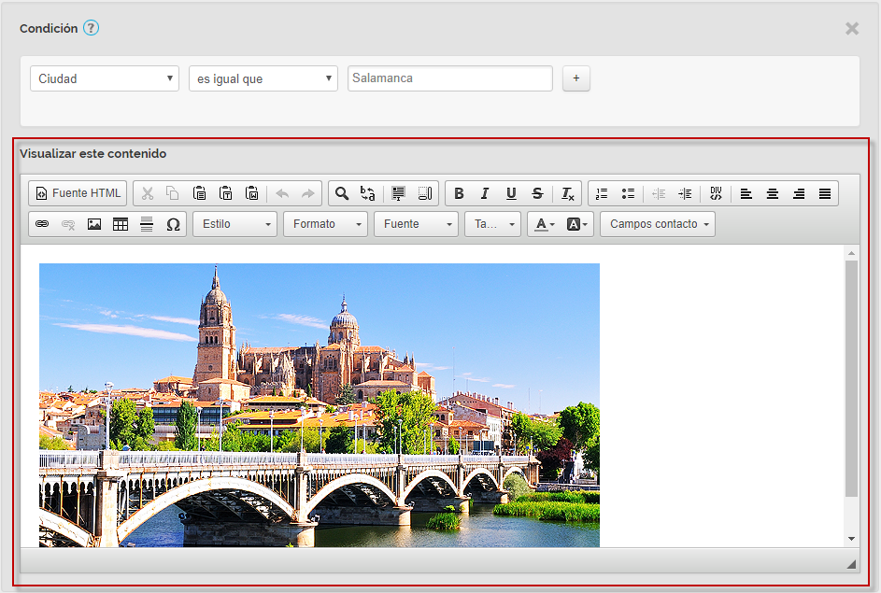Insert a numbered list
The height and width of the screenshot is (593, 881).
pos(602,193)
